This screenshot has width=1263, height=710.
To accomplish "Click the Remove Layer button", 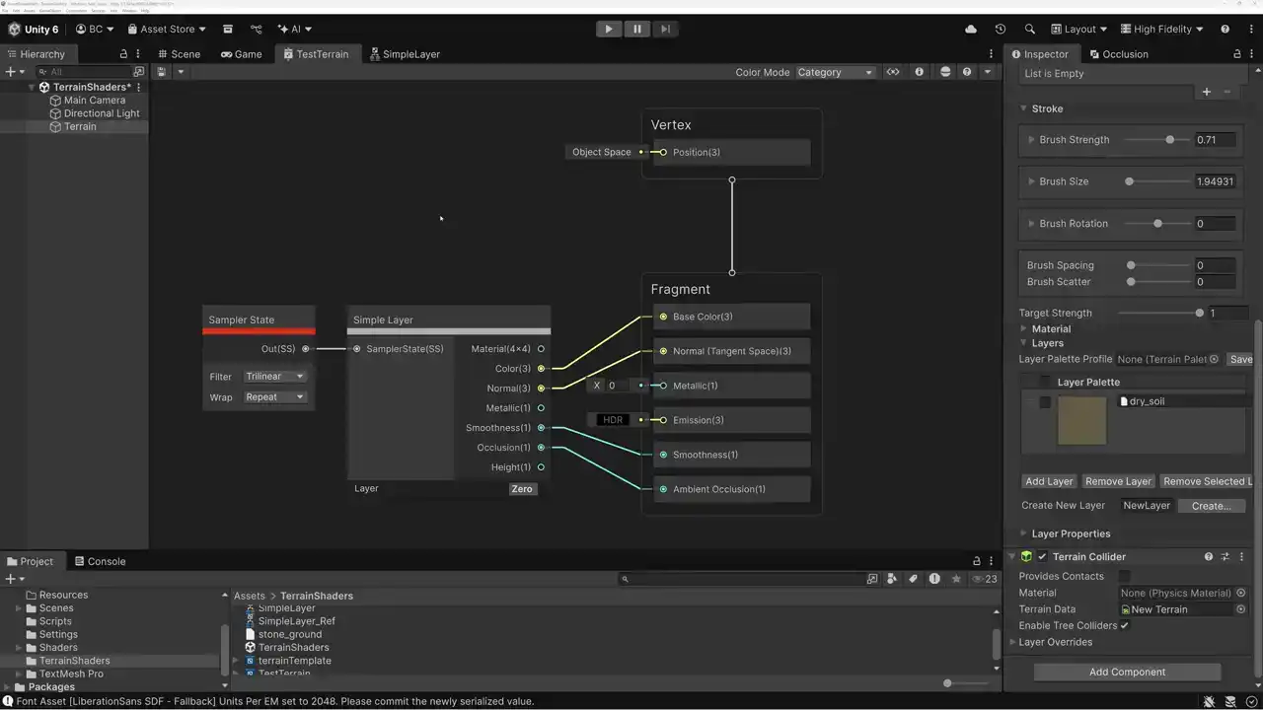I will point(1118,481).
